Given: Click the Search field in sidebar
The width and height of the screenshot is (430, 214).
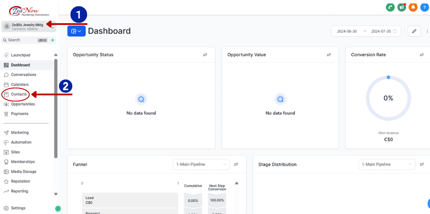Looking at the screenshot, I should pos(25,40).
